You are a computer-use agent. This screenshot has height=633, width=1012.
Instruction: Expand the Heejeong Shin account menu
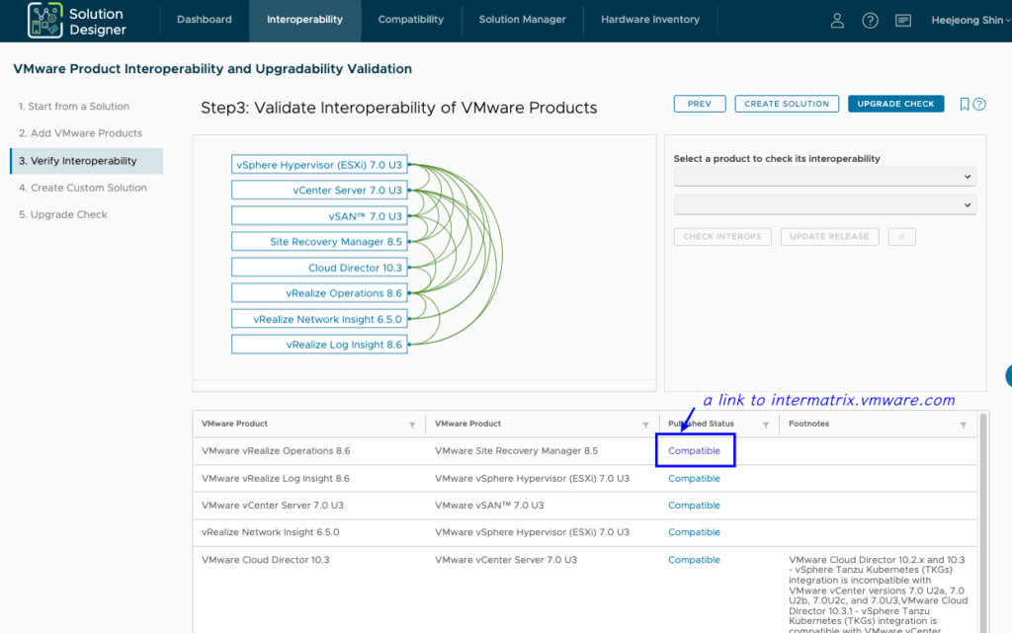coord(970,20)
